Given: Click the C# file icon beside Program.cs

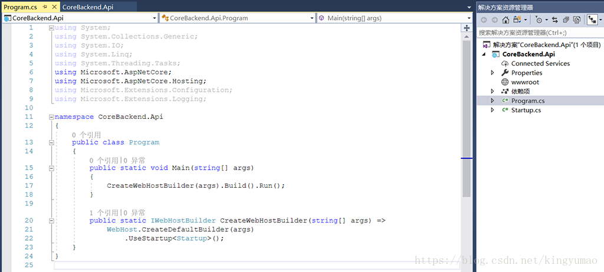Looking at the screenshot, I should [505, 101].
